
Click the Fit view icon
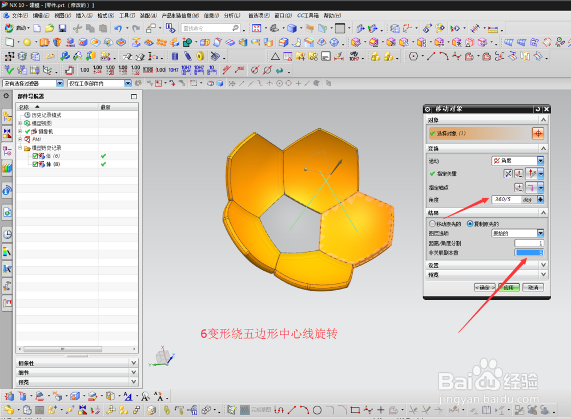tap(257, 28)
